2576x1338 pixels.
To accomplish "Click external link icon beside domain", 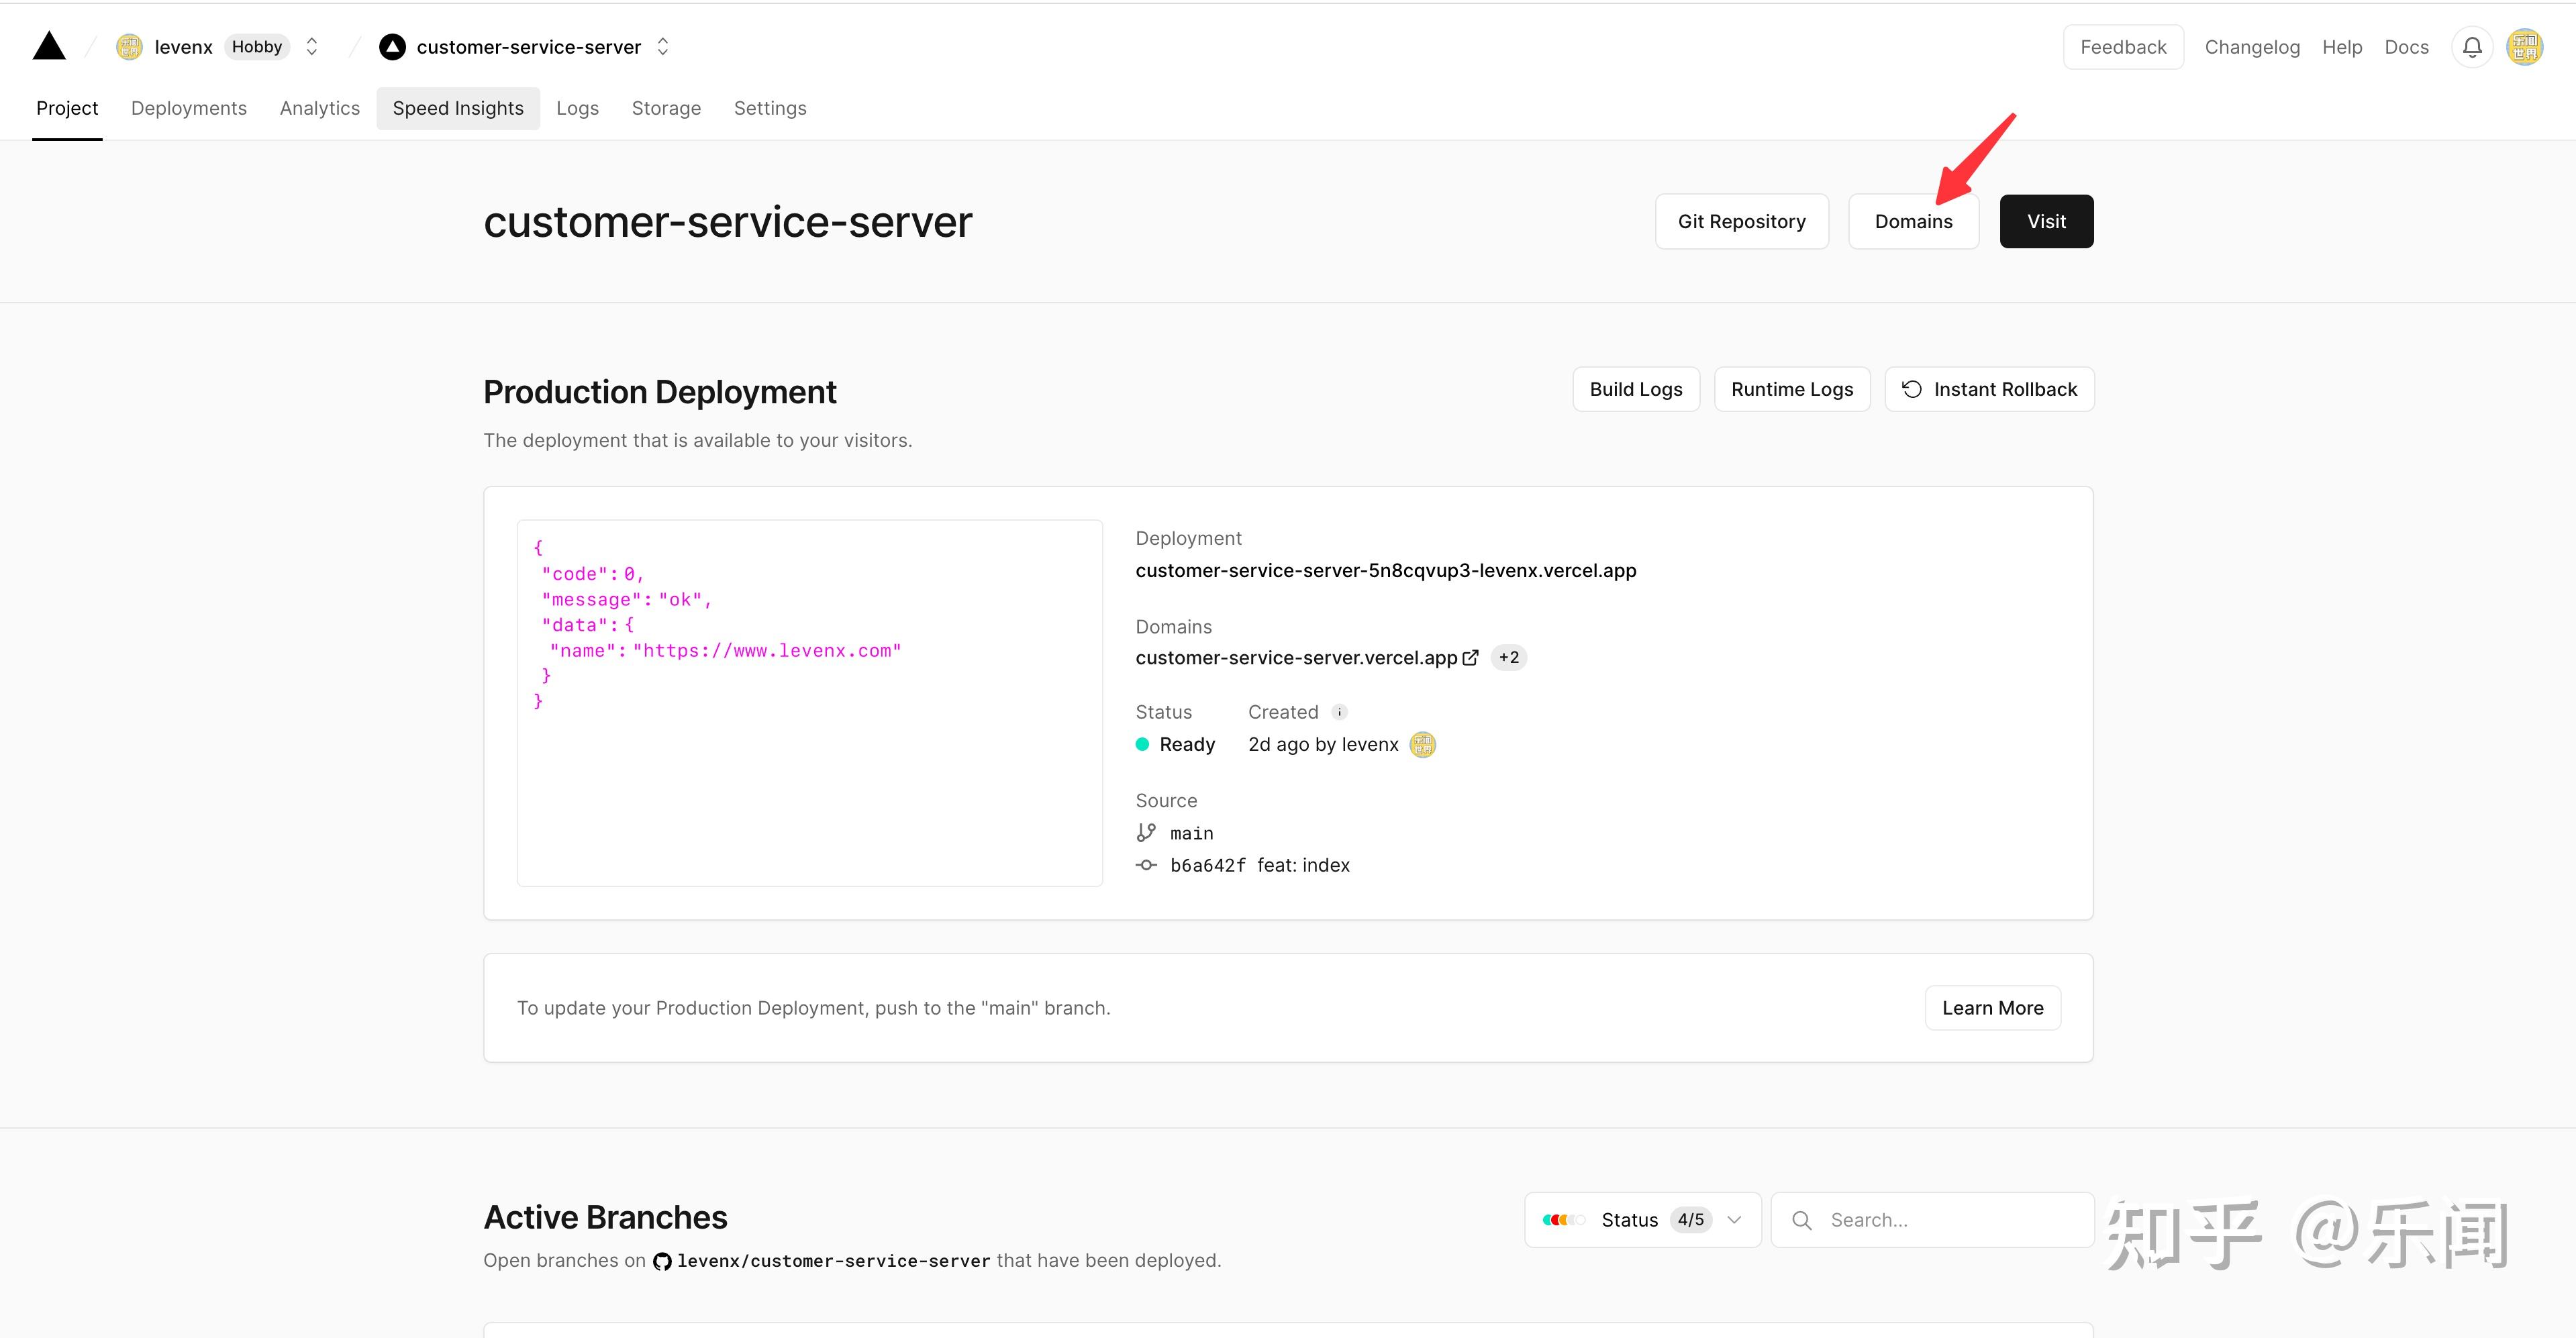I will coord(1471,658).
